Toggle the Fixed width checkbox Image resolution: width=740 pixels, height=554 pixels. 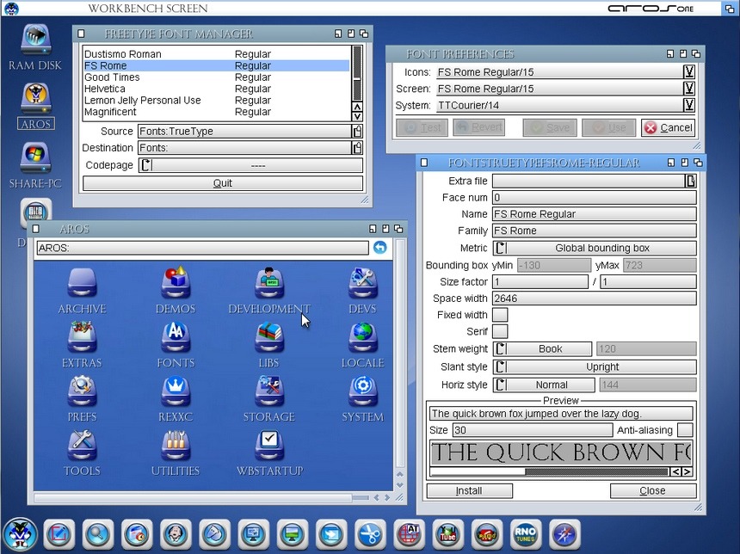500,315
